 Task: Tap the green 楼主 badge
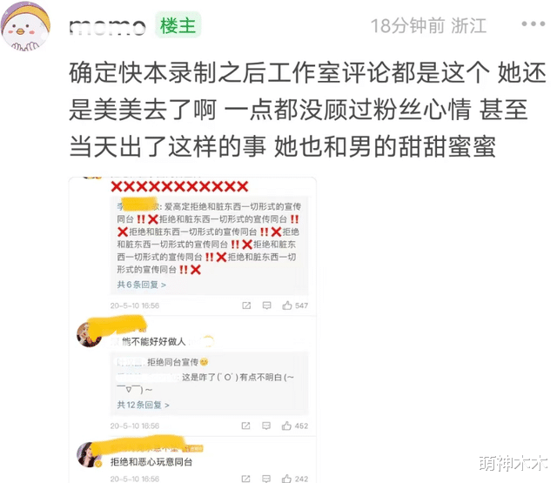click(178, 25)
